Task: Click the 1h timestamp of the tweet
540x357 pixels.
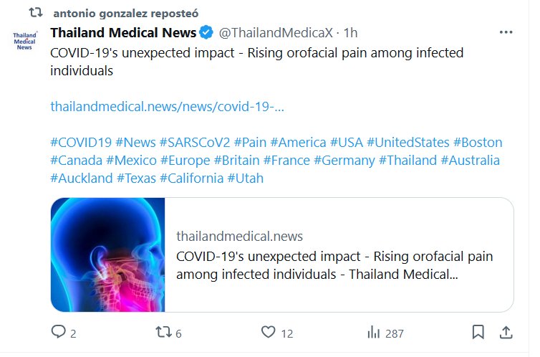Action: coord(351,33)
